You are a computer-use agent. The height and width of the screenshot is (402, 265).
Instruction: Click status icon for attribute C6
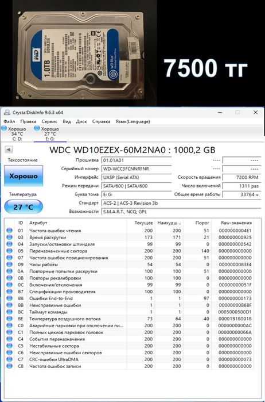pos(9,353)
